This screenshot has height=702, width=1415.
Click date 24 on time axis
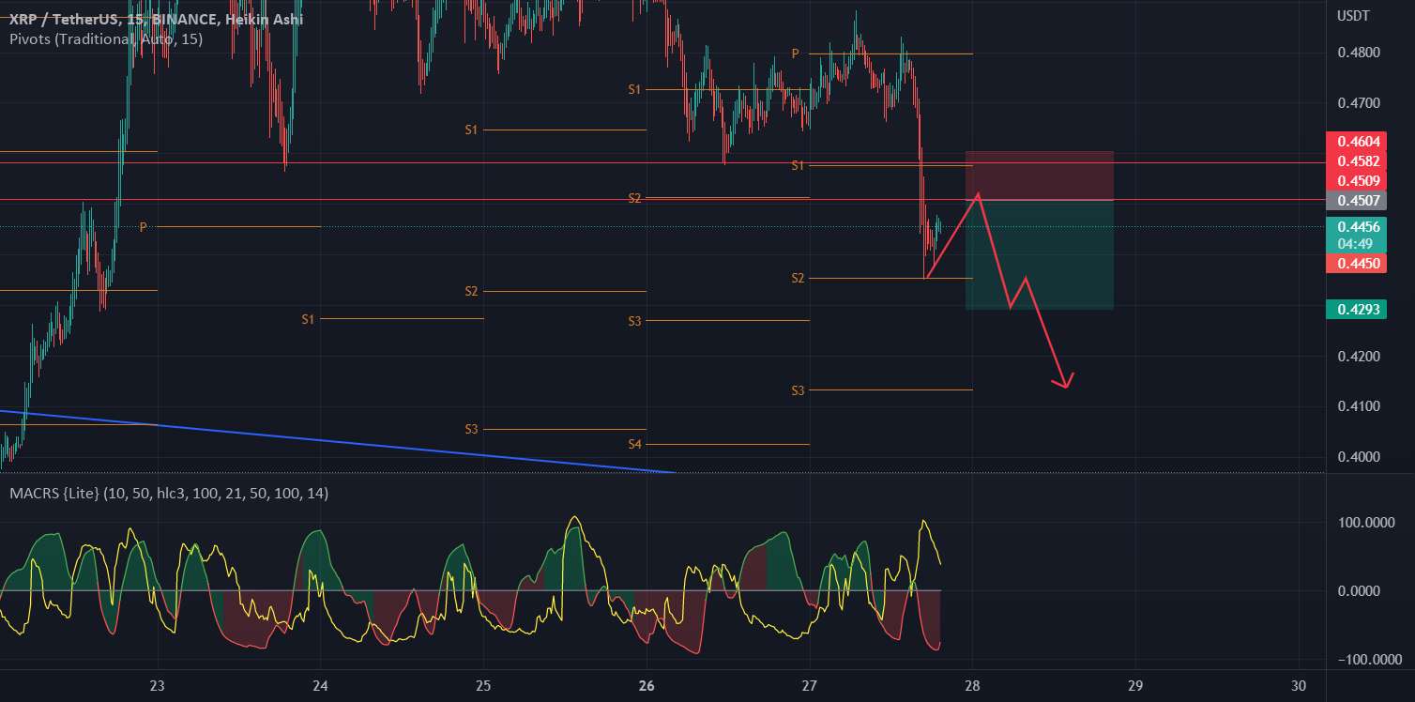(321, 684)
